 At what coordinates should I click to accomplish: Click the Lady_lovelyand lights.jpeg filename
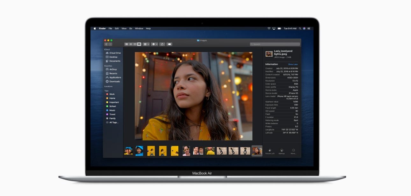coord(283,53)
